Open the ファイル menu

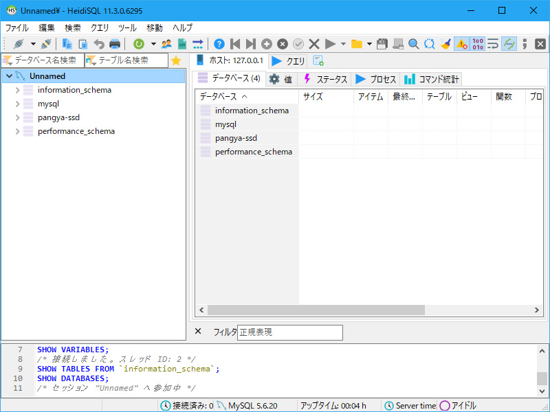tap(16, 27)
